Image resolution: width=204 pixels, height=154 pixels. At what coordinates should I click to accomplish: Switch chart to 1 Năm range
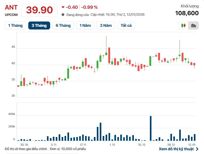[86, 25]
